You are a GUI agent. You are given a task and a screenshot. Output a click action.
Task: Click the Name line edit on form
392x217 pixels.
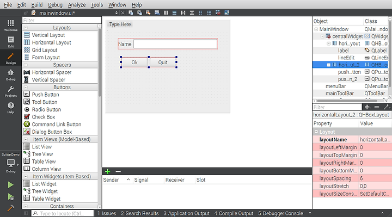coord(175,44)
